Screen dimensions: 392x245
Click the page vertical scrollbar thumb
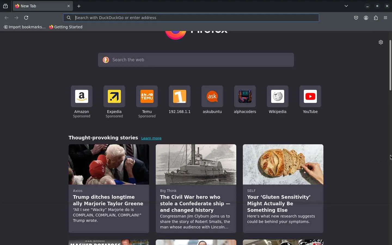click(390, 65)
